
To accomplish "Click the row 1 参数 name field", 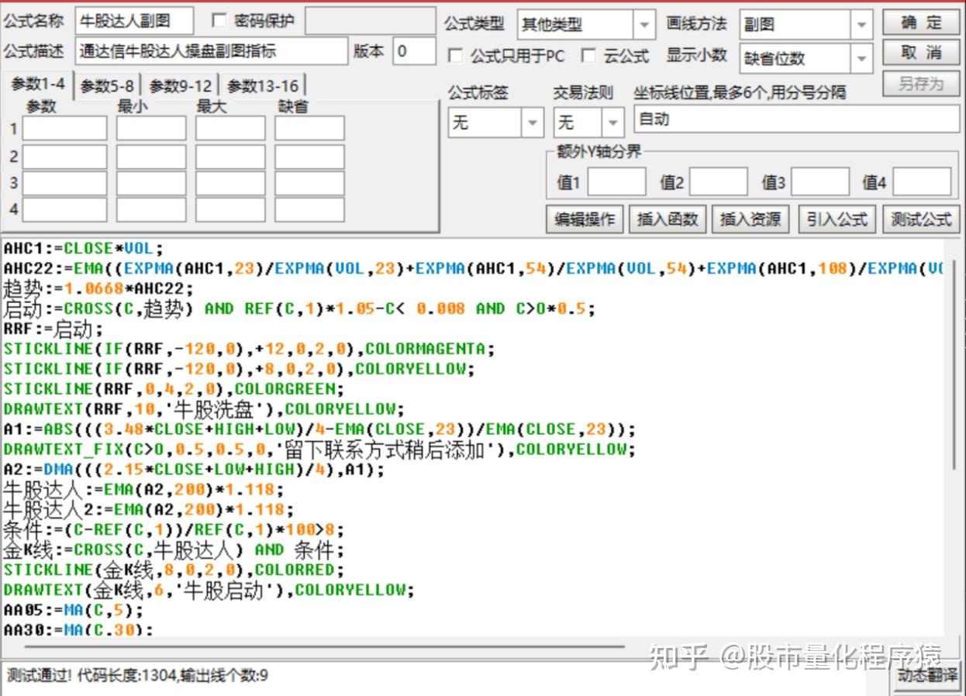I will [64, 129].
